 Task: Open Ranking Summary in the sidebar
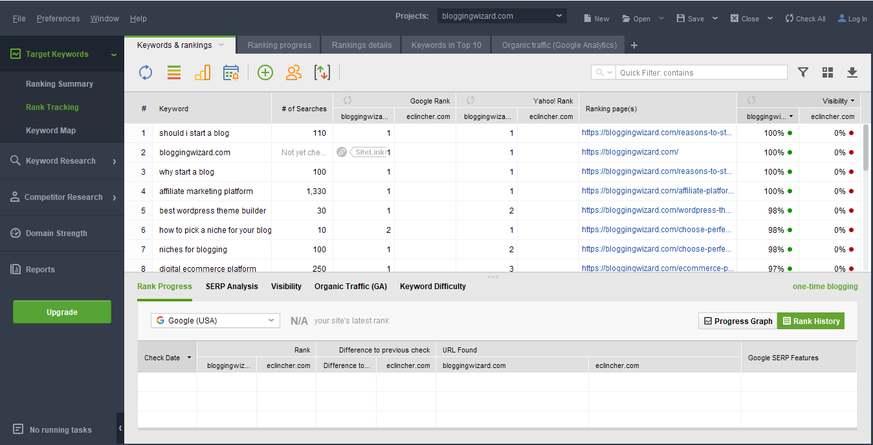coord(60,84)
